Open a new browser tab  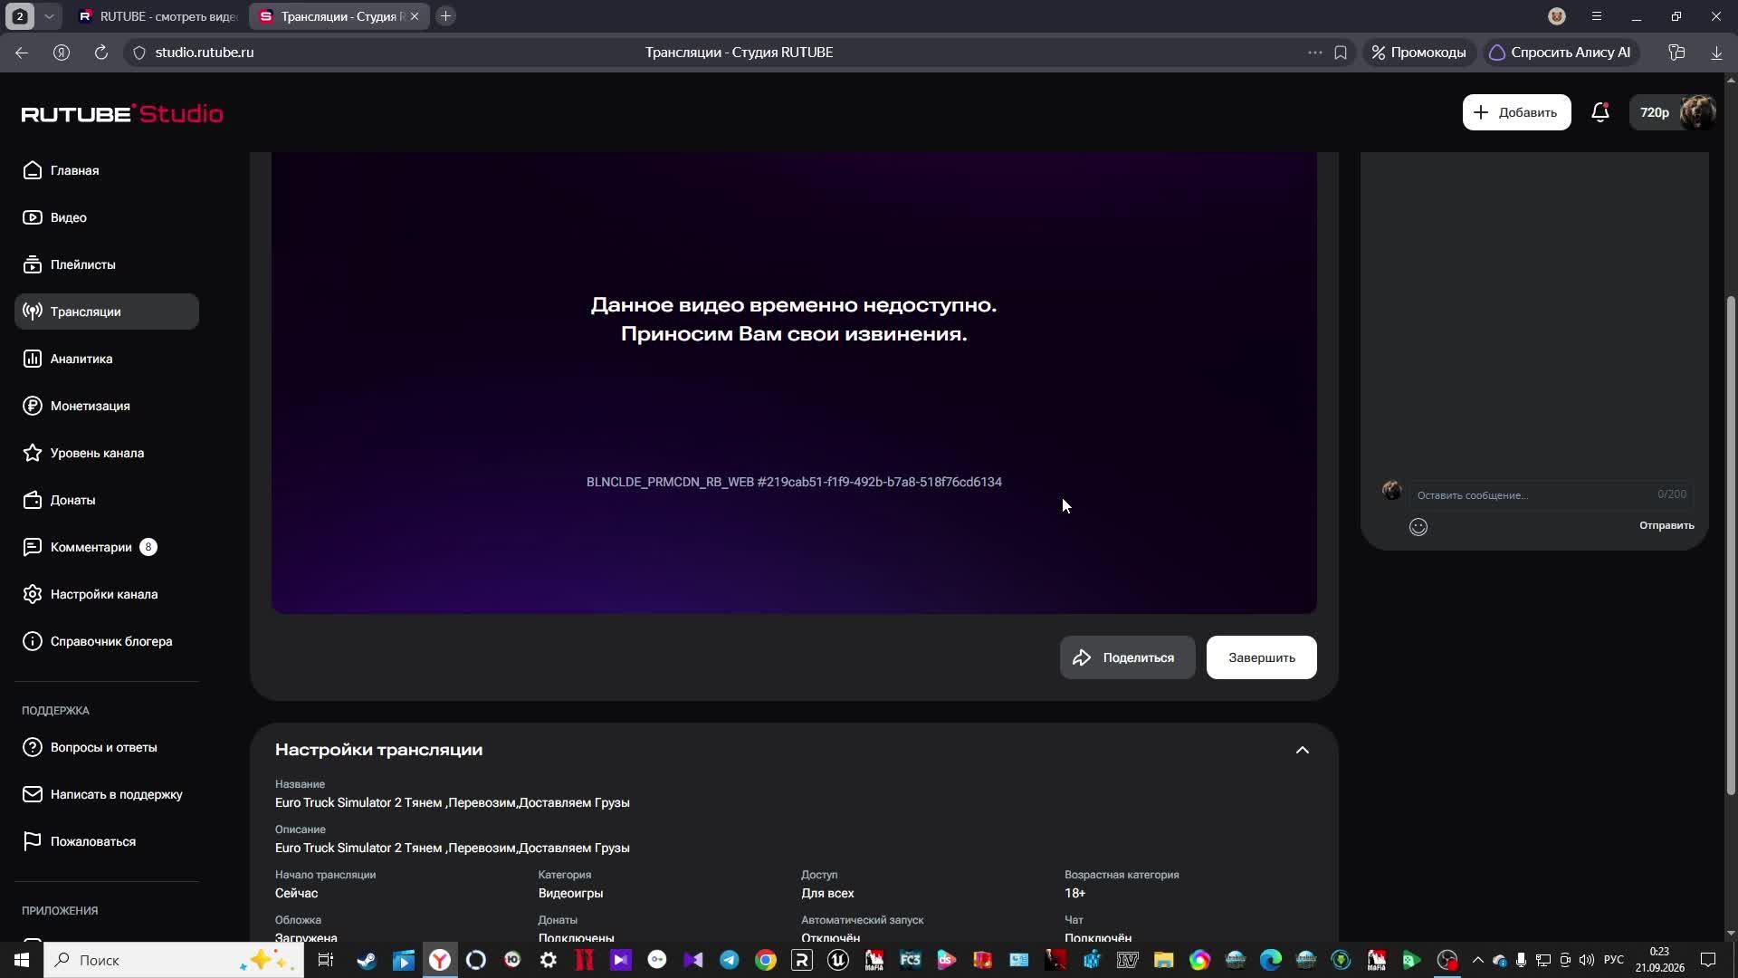click(x=445, y=16)
